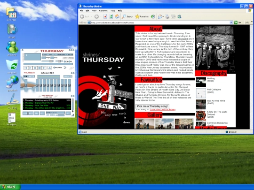This screenshot has width=254, height=190.
Task: Open the music desktop icon
Action: (12, 31)
